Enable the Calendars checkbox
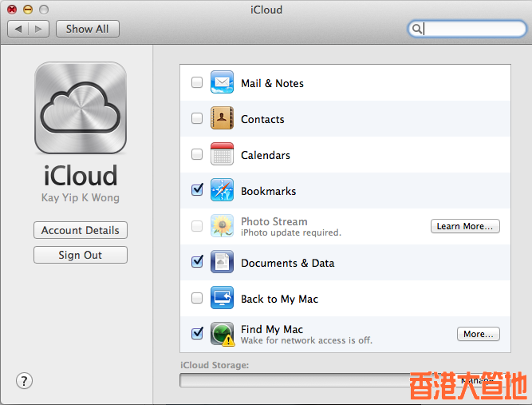Image resolution: width=532 pixels, height=405 pixels. point(197,154)
